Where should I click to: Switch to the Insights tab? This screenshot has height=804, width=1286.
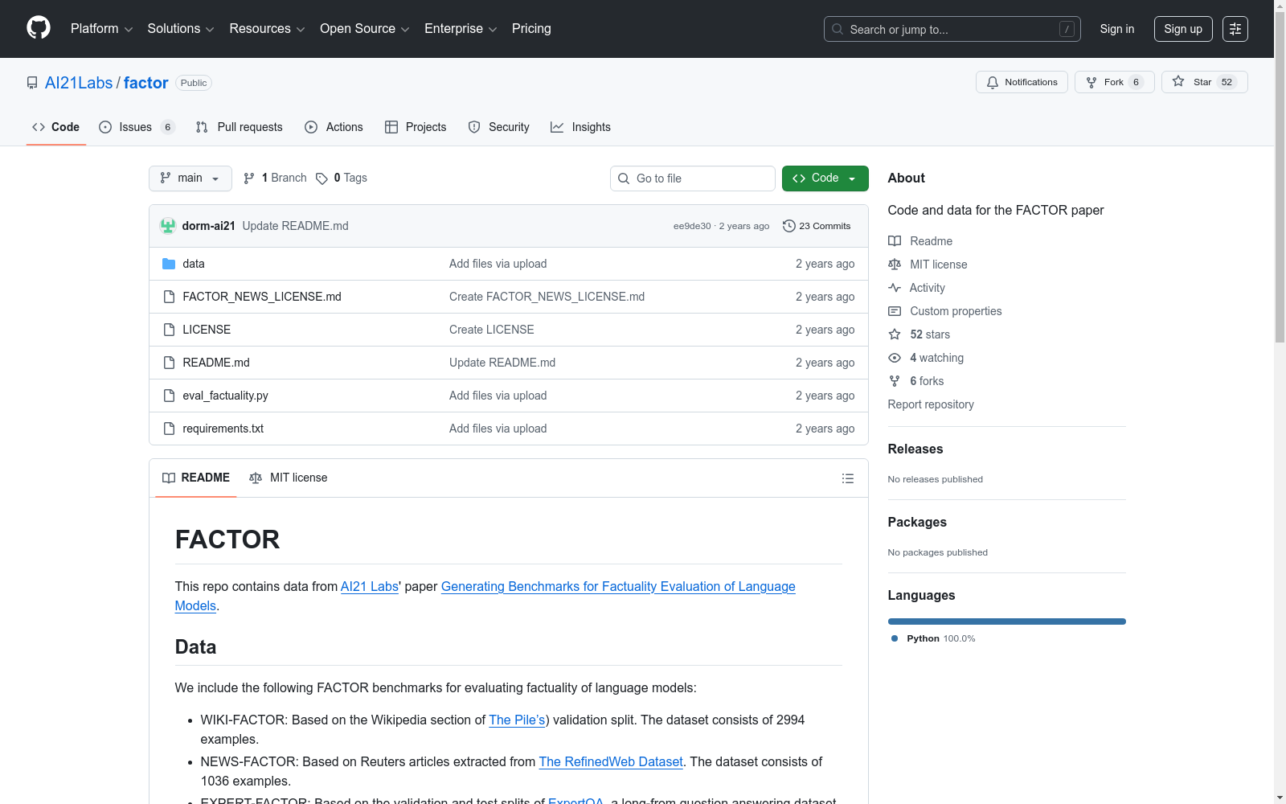580,127
